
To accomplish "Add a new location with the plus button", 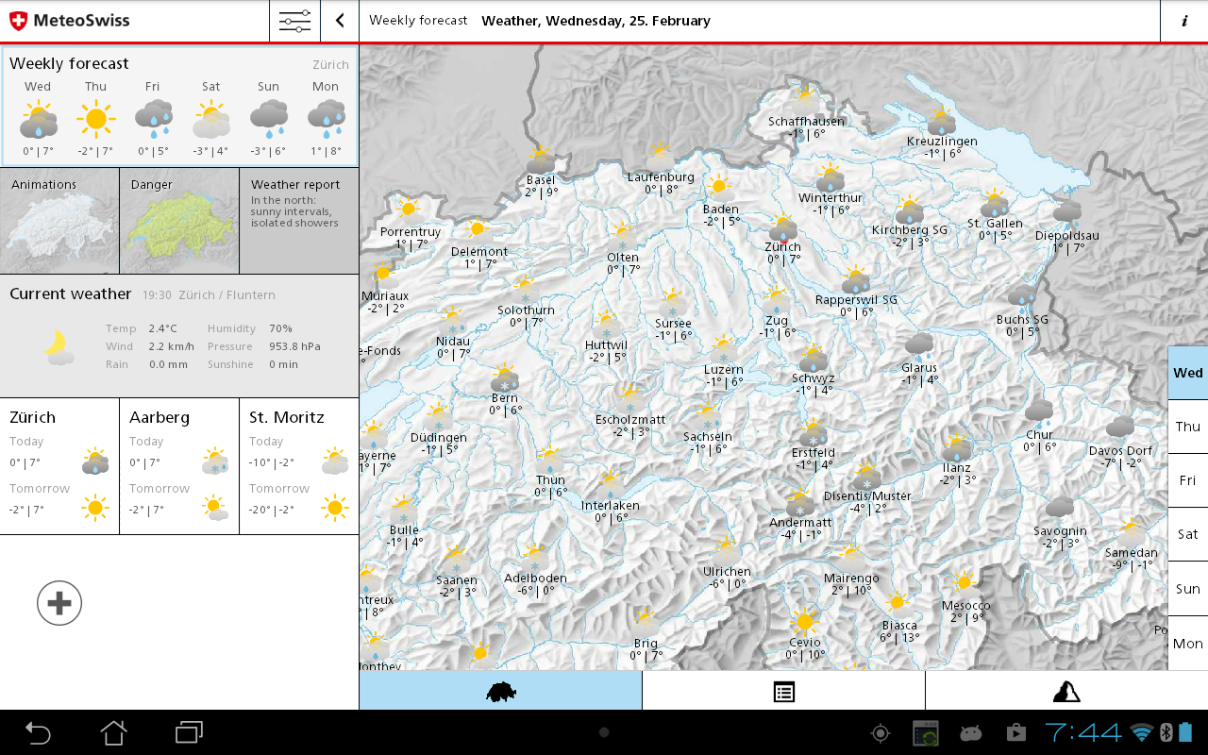I will [x=59, y=603].
